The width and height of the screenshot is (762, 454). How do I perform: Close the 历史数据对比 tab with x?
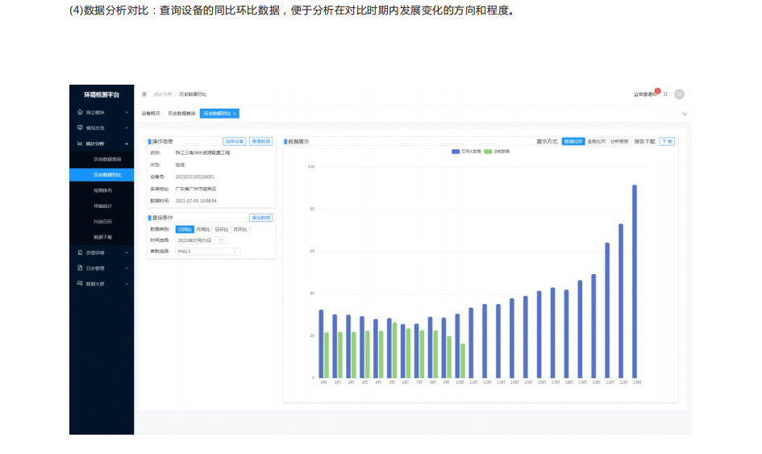(234, 114)
